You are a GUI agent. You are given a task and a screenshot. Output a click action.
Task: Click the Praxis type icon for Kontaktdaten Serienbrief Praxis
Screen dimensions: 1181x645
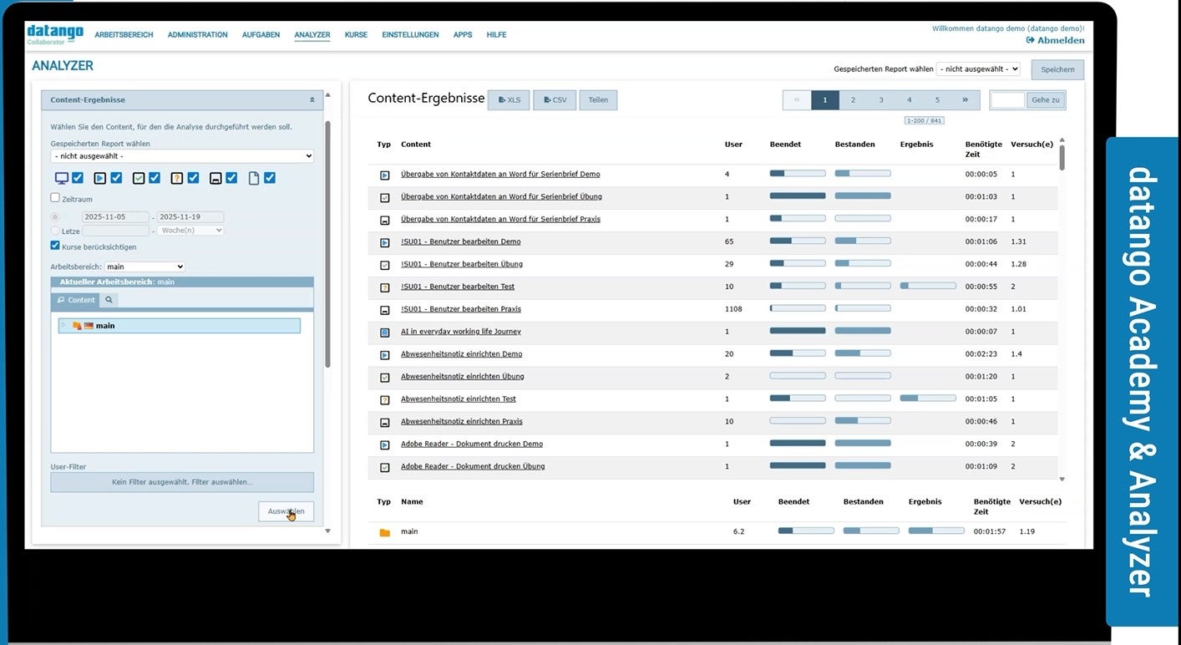[x=384, y=221]
